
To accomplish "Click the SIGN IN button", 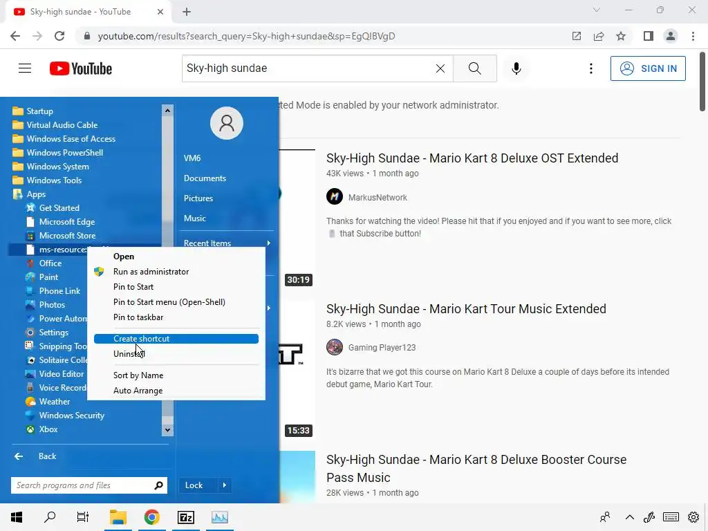I will click(x=648, y=68).
